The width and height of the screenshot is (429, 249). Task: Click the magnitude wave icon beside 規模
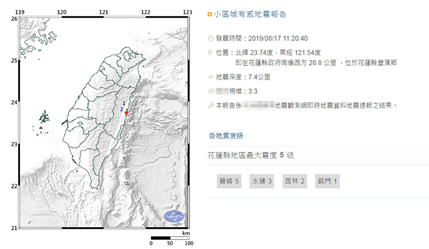coord(210,91)
